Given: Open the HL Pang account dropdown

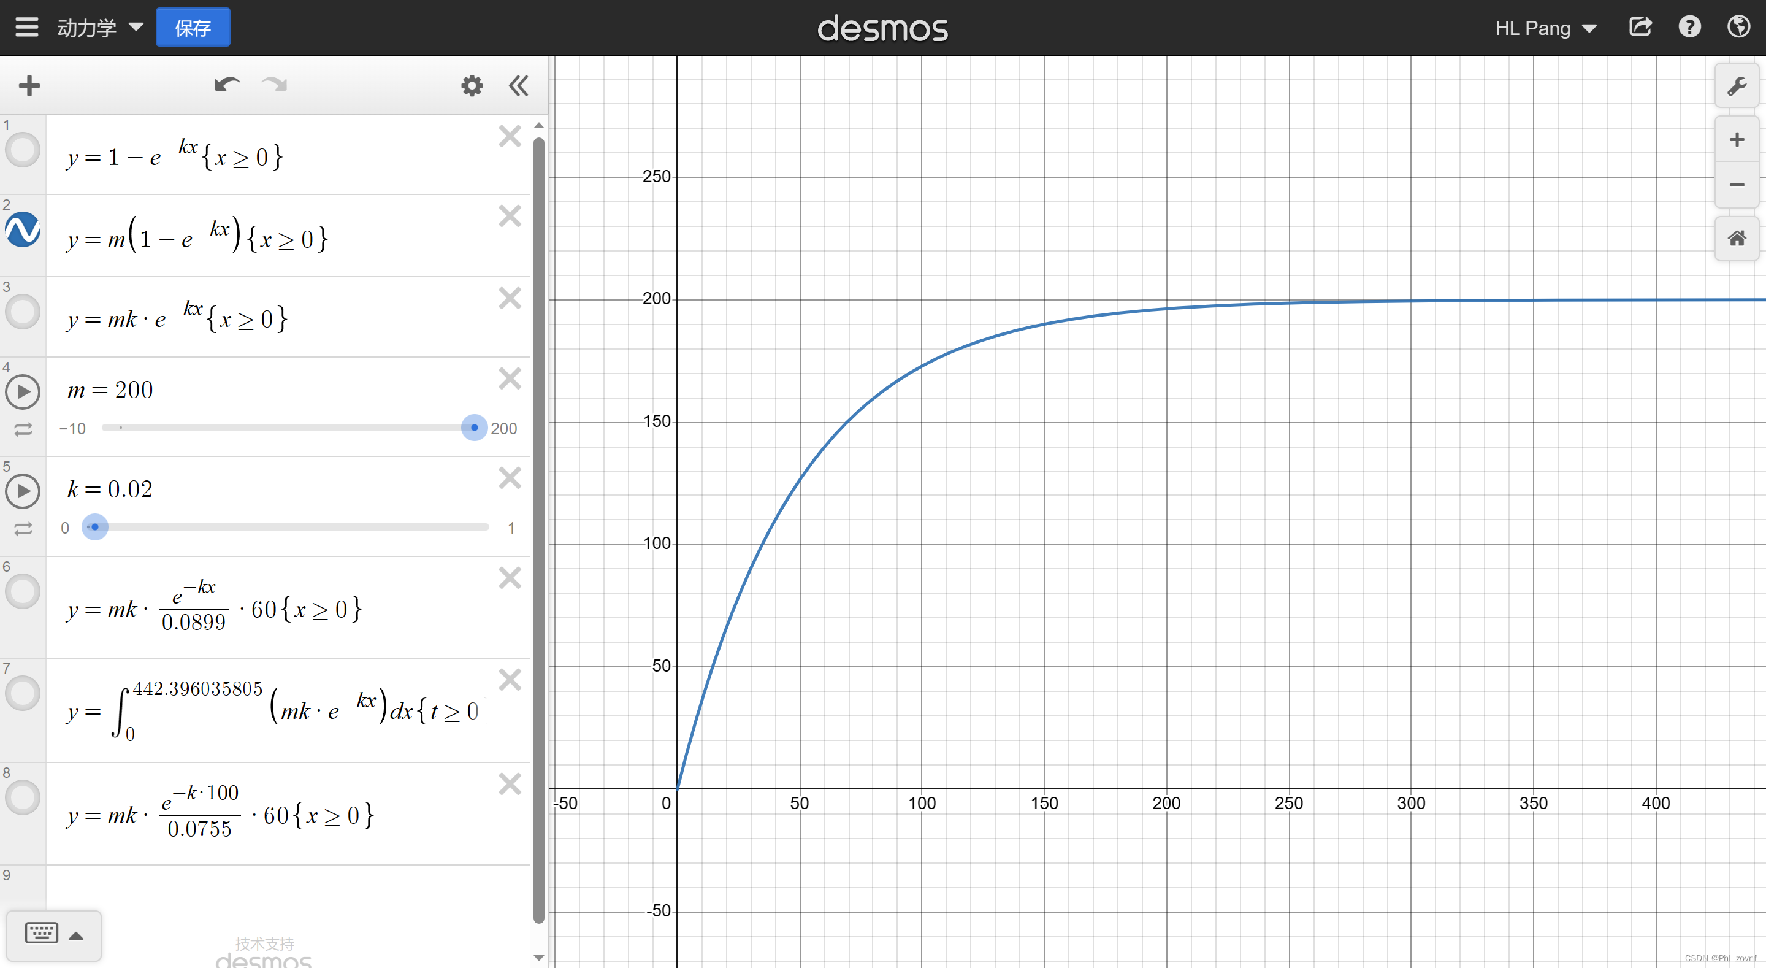Looking at the screenshot, I should click(1545, 28).
